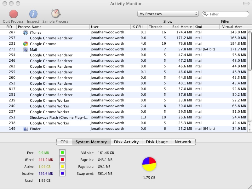Select the Mail app icon

tap(26, 49)
